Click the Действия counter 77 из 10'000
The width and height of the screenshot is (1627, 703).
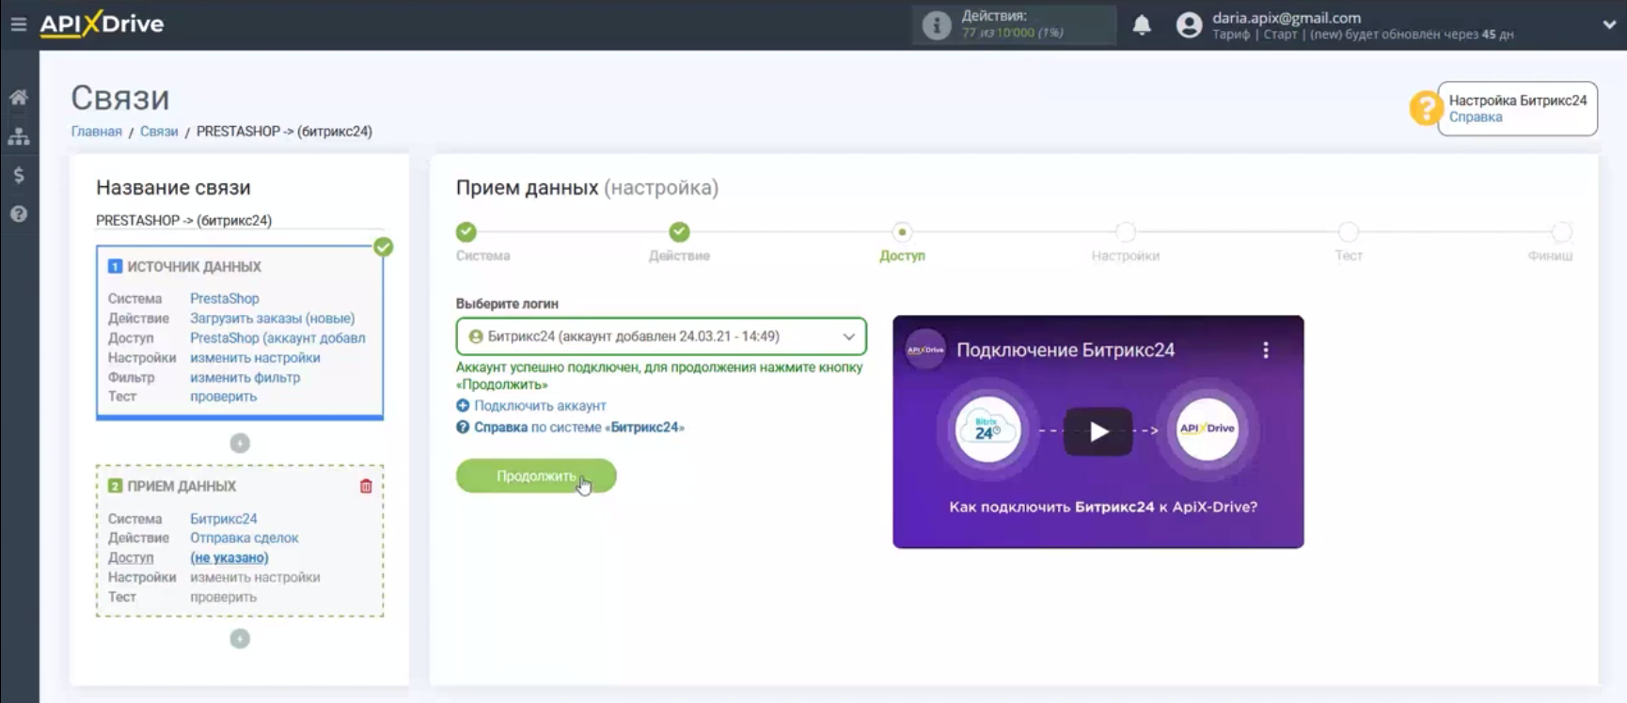click(1012, 33)
